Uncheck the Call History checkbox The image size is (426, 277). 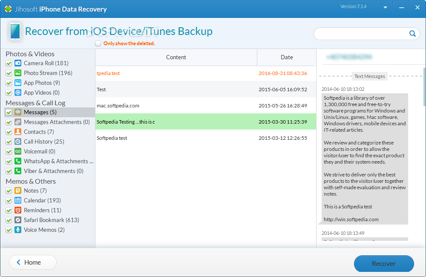tap(9, 141)
